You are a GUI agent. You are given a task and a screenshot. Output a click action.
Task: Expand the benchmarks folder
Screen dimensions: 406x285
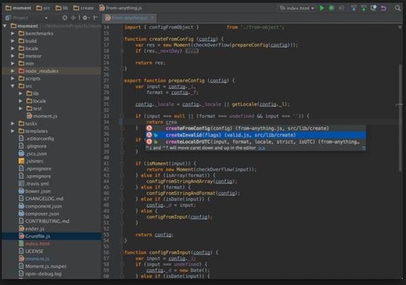click(12, 33)
